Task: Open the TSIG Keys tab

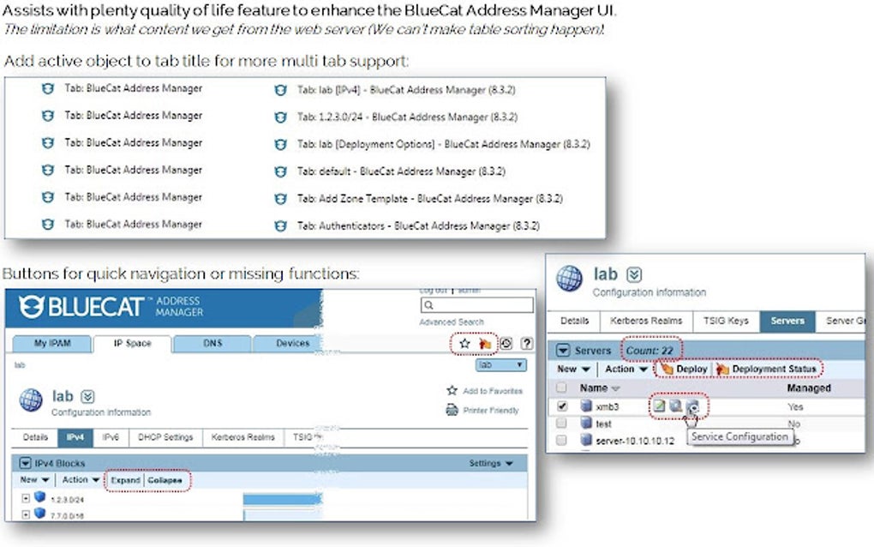Action: click(727, 322)
